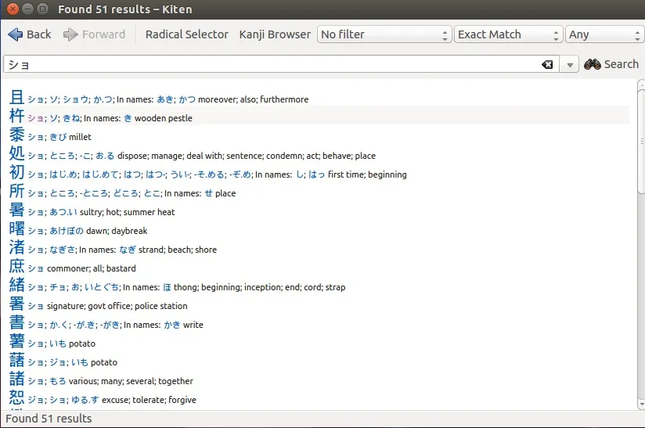Click the Forward arrow icon
This screenshot has height=428, width=645.
tap(71, 34)
